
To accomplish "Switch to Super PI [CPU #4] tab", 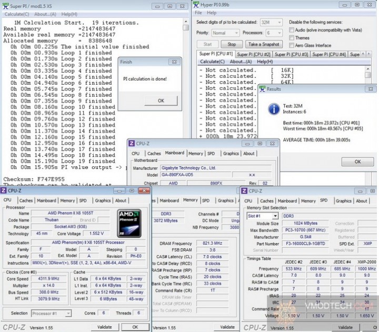I will click(x=328, y=54).
